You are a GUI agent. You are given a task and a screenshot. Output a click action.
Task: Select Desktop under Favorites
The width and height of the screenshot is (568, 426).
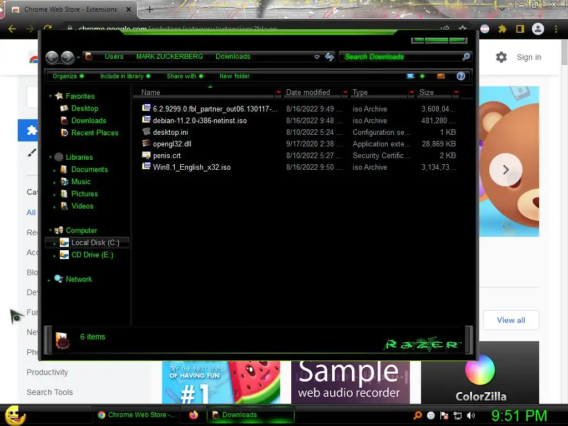coord(85,108)
